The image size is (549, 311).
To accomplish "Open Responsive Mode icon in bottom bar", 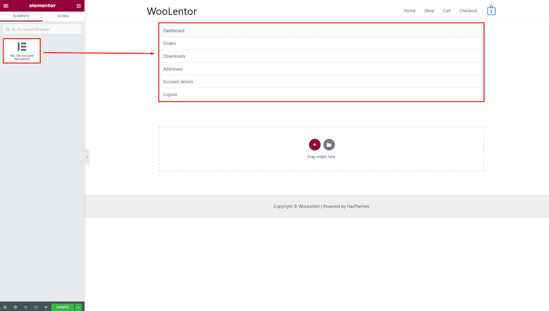I will tap(36, 307).
